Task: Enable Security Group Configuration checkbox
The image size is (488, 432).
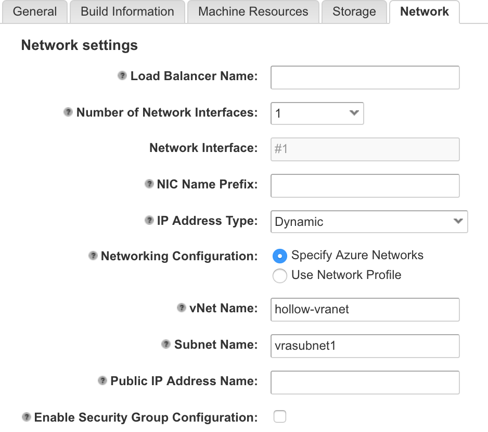Action: pyautogui.click(x=280, y=416)
